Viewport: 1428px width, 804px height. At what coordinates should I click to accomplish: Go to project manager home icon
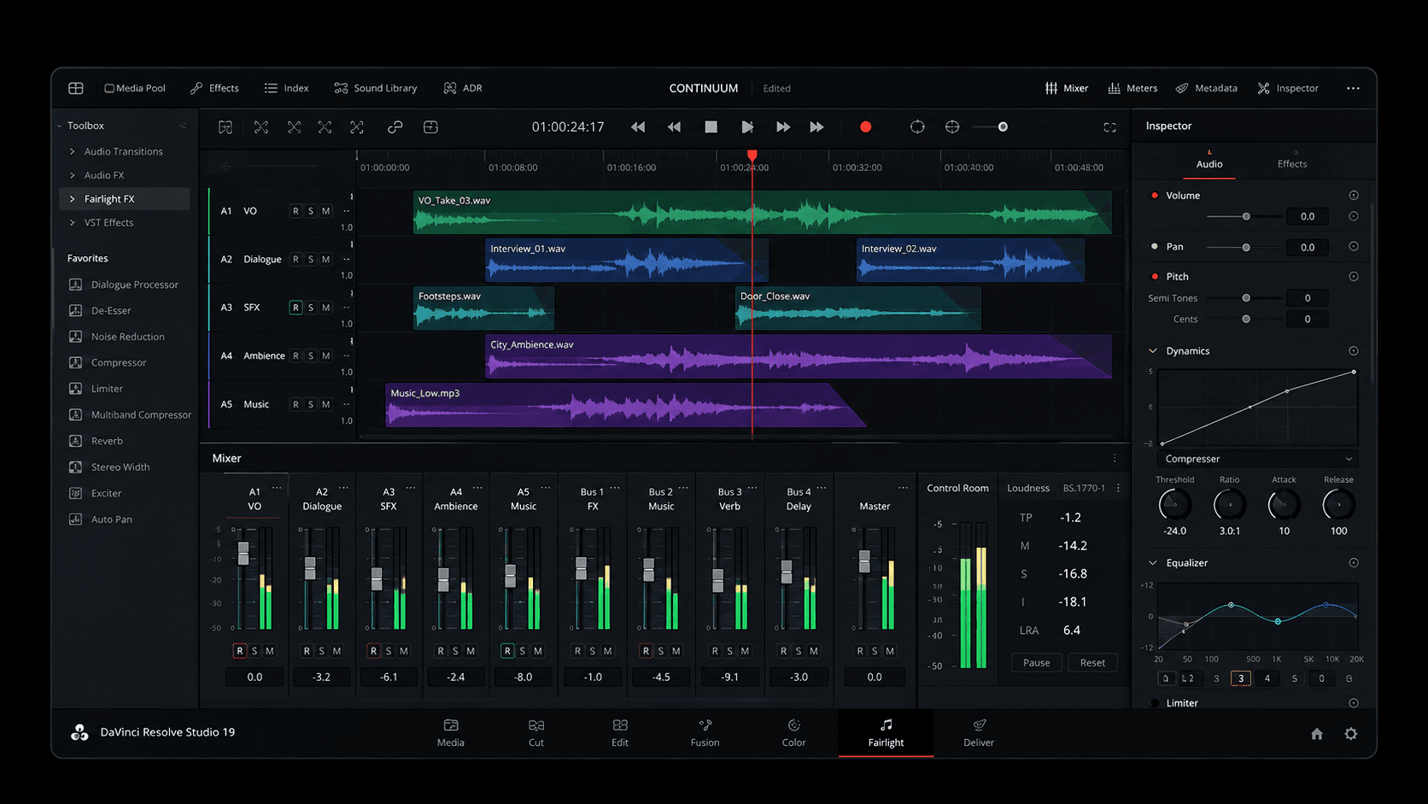pyautogui.click(x=1317, y=734)
